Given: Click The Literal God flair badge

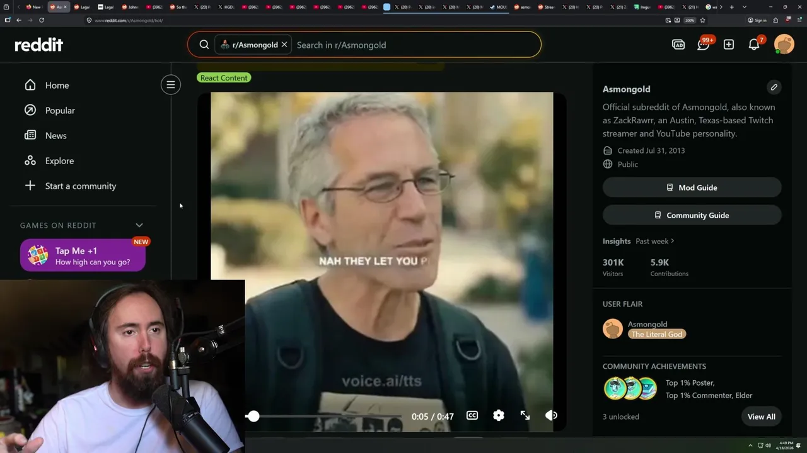Looking at the screenshot, I should pos(656,334).
